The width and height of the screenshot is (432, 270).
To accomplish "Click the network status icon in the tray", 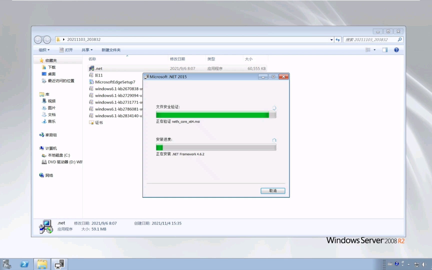I will (416, 264).
